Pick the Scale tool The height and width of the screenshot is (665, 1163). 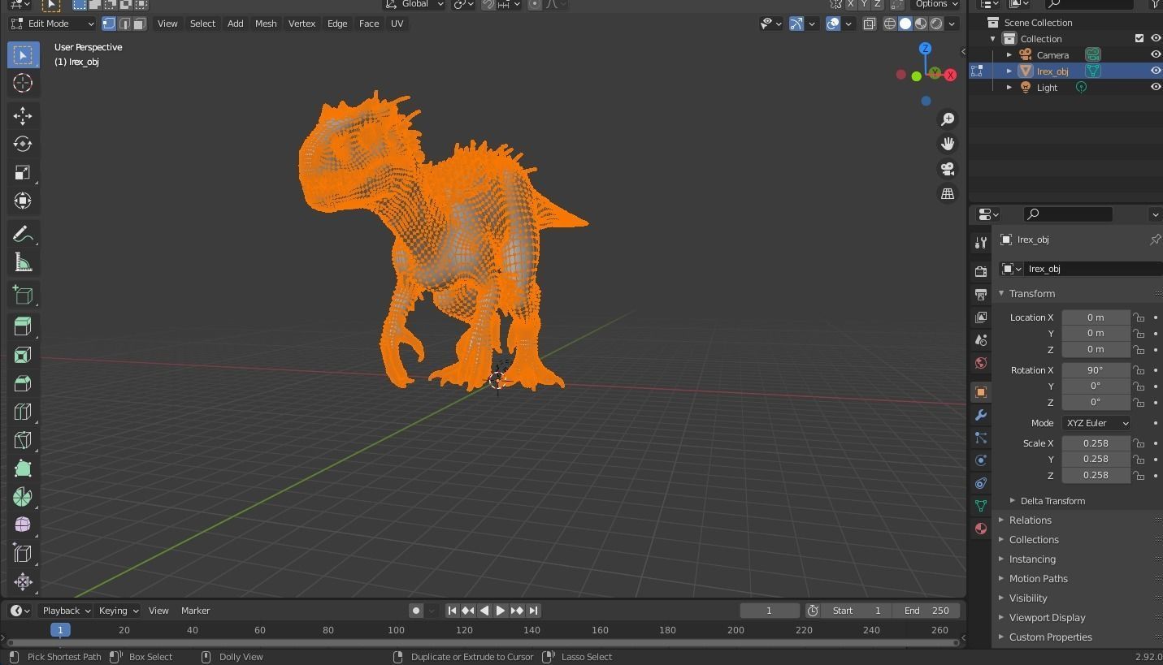pyautogui.click(x=23, y=172)
